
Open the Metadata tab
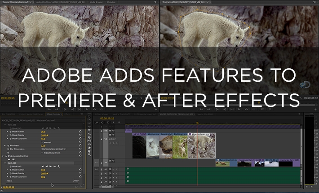(111, 2)
